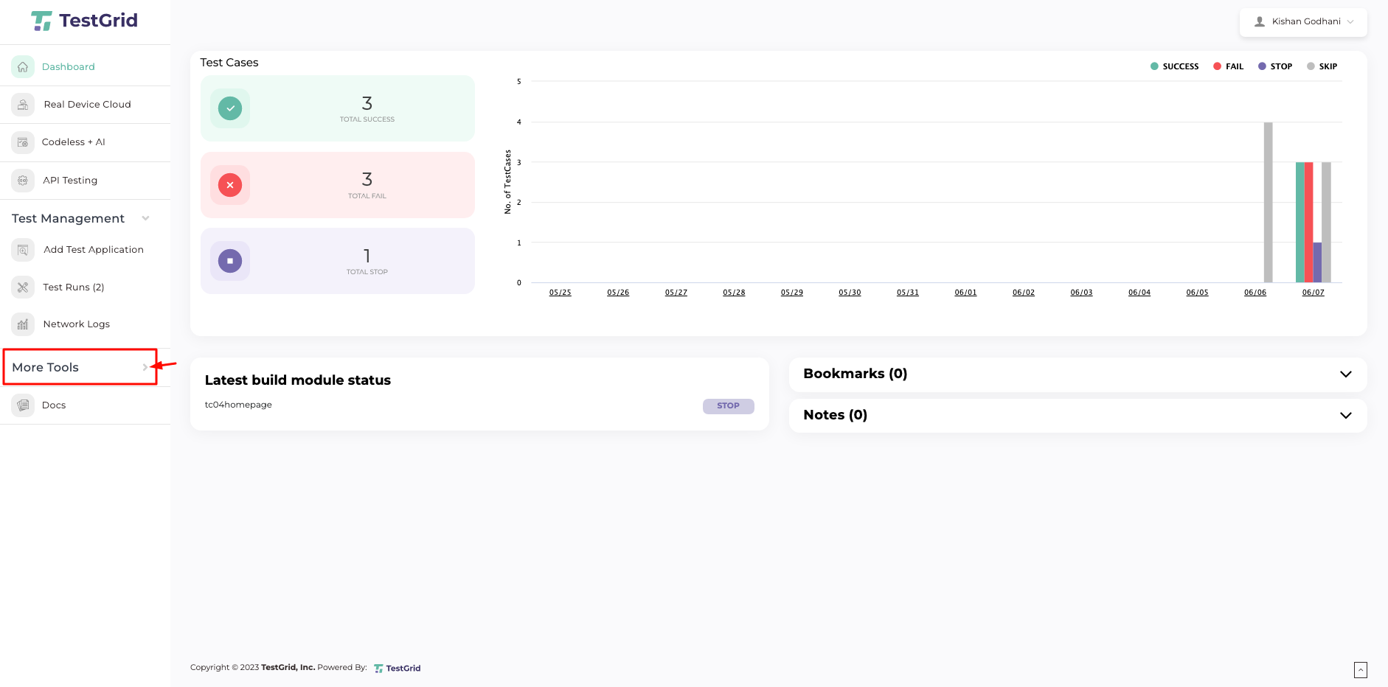The image size is (1388, 687).
Task: Click the API Testing icon
Action: click(23, 181)
